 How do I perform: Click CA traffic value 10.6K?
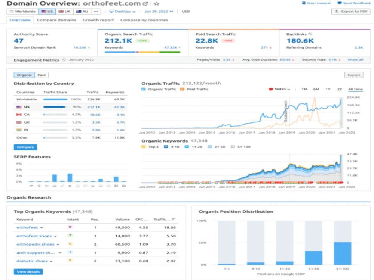click(95, 115)
